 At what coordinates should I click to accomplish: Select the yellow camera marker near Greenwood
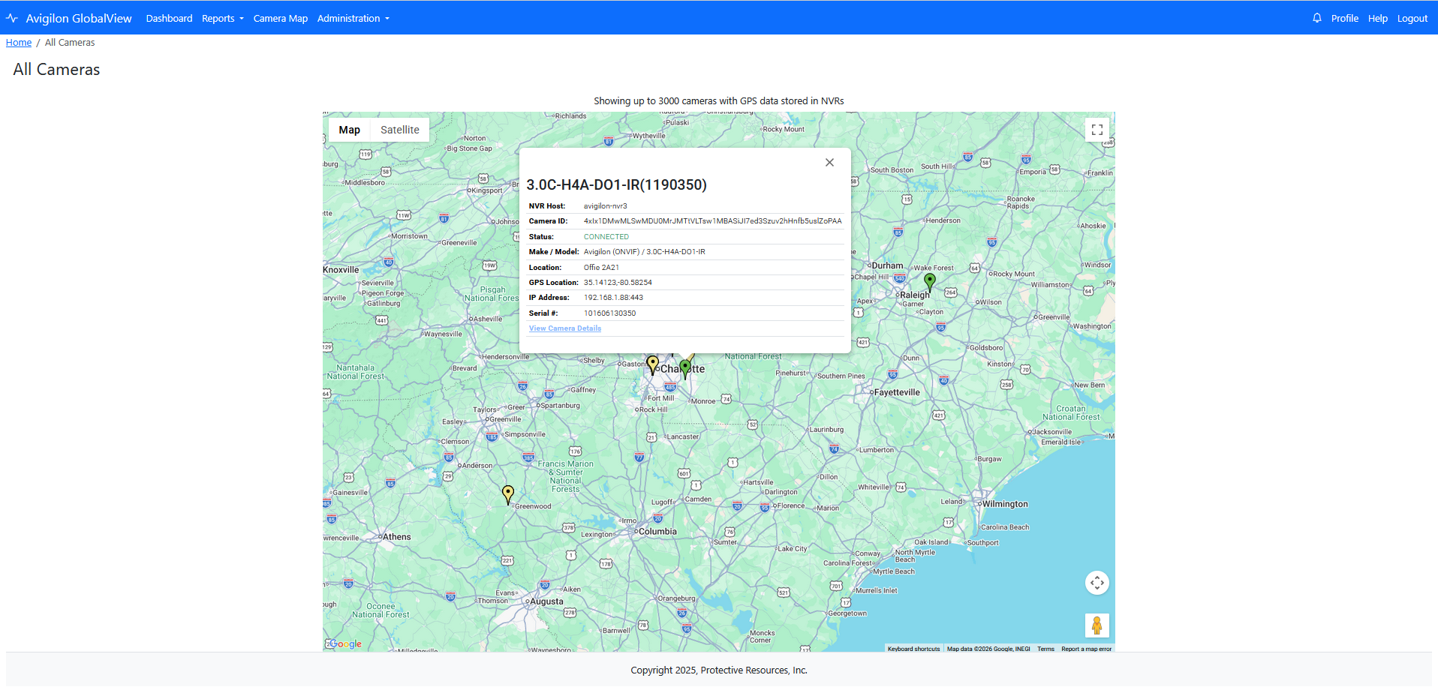tap(508, 494)
